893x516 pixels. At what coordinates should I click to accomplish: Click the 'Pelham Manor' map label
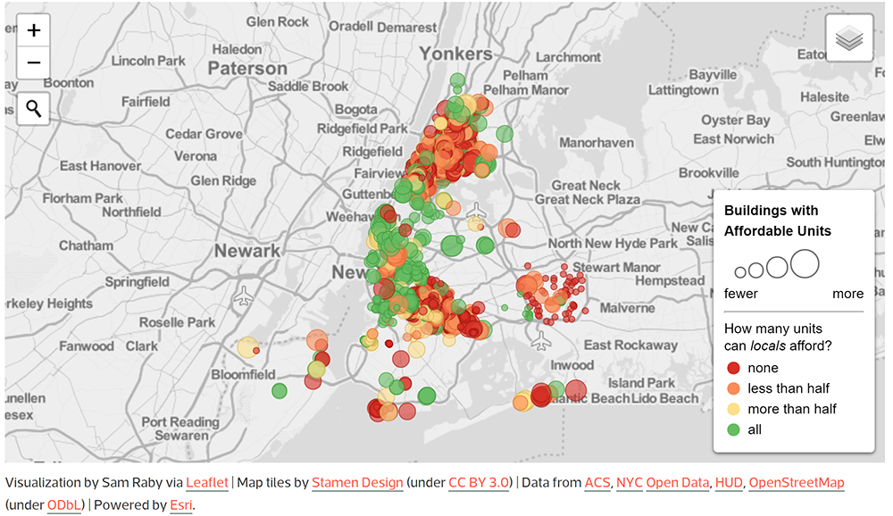point(526,90)
